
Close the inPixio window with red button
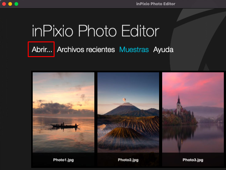tap(4, 4)
